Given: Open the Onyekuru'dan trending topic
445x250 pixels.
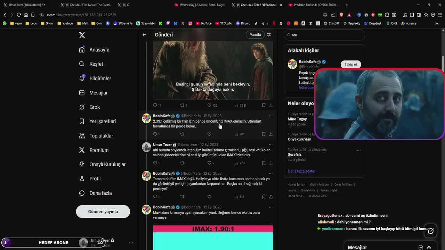Looking at the screenshot, I should pyautogui.click(x=300, y=139).
